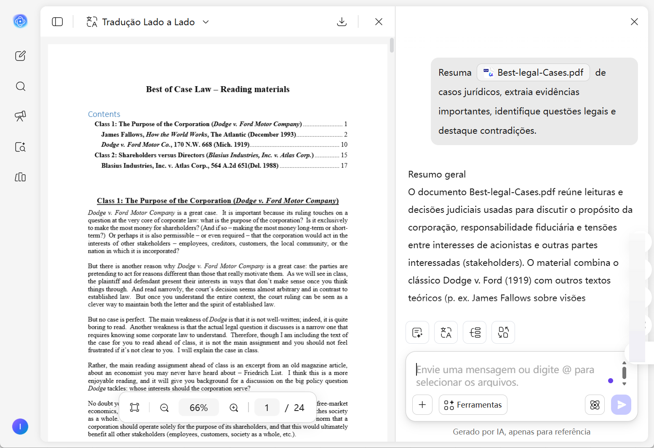
Task: Click the 'Class 2: Shareholders versus Directors' entry
Action: [221, 155]
